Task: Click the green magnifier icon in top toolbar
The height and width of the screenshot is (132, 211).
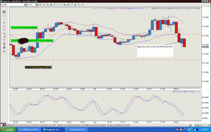Action: (44, 5)
